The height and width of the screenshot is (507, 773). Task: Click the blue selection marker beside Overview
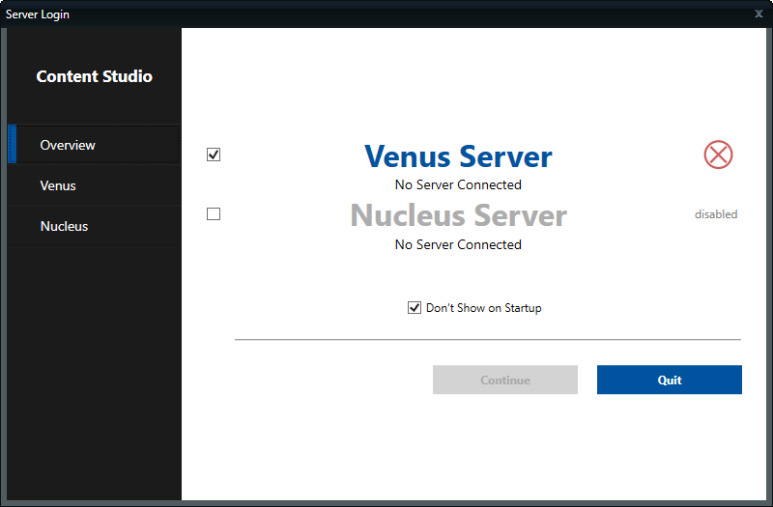click(x=13, y=145)
